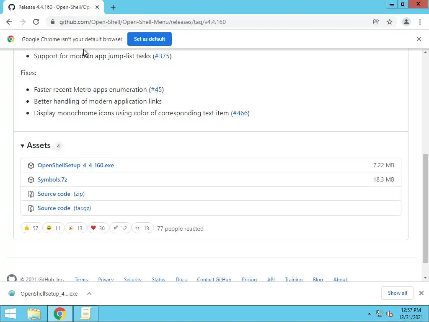
Task: Close the Release 4.4.160 tab
Action: tap(97, 8)
